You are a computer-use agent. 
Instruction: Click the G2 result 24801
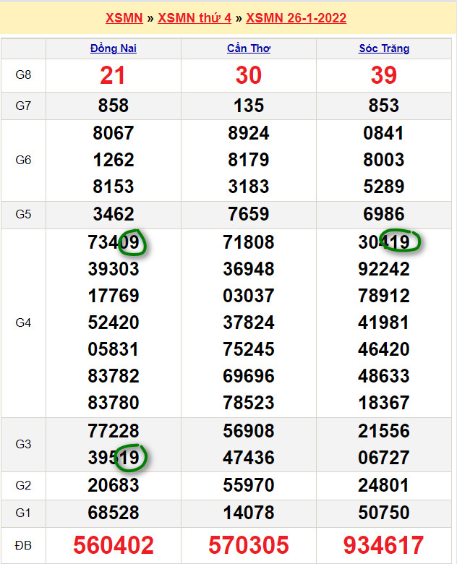(x=384, y=485)
